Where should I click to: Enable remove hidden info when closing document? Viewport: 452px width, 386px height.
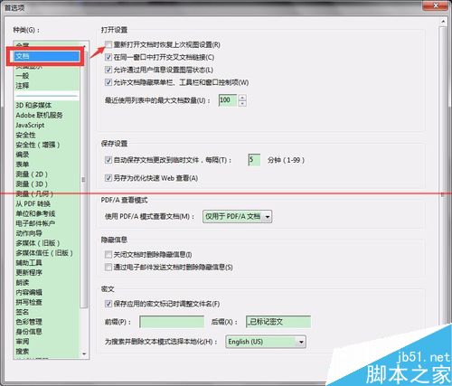tap(108, 254)
